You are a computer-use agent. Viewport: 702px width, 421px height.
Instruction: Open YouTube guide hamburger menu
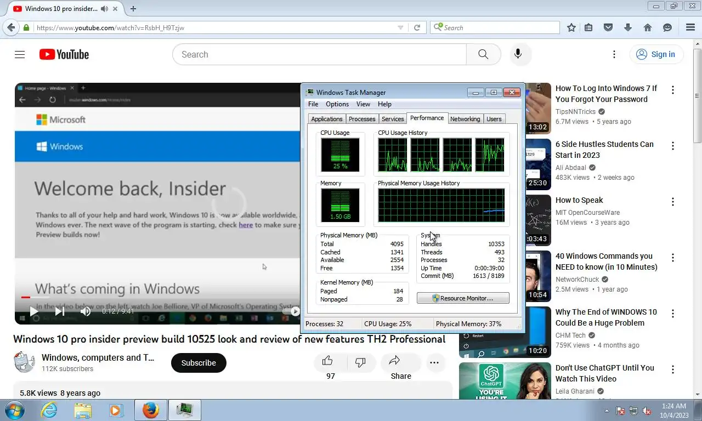tap(20, 54)
